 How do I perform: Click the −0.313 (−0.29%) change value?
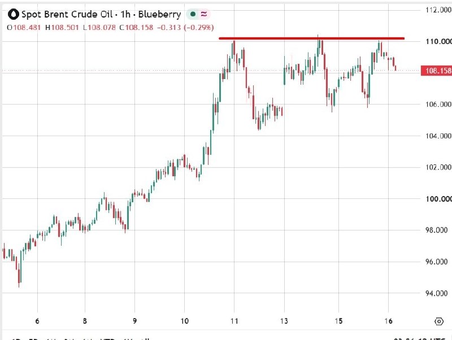[185, 28]
